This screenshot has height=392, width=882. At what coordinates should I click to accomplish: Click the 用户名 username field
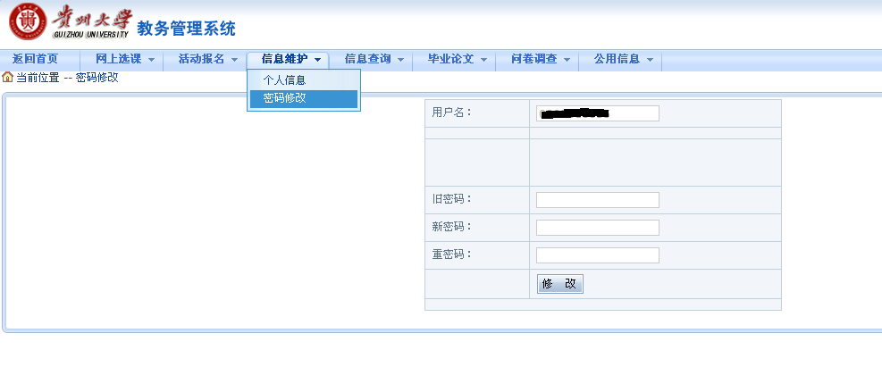[x=597, y=113]
